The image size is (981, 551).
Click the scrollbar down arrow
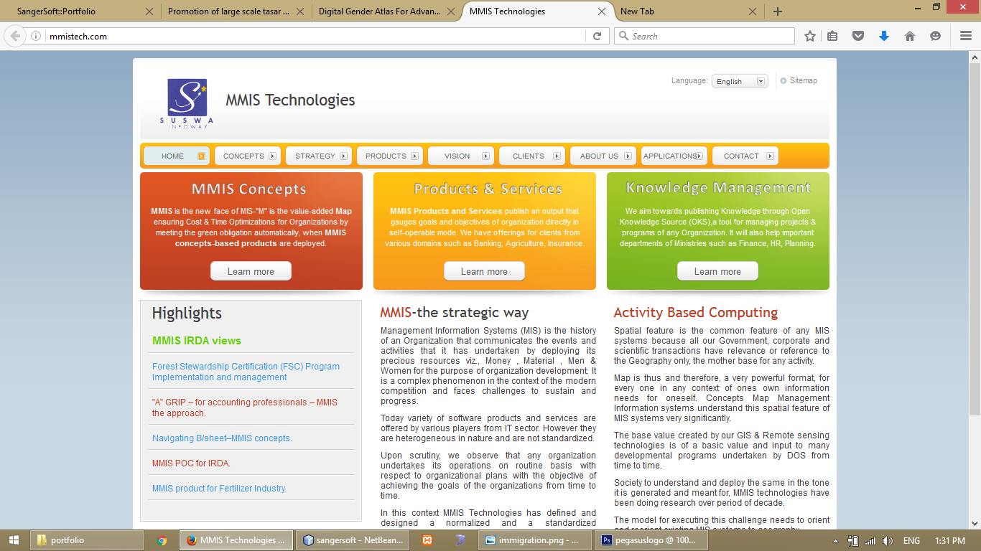(975, 524)
